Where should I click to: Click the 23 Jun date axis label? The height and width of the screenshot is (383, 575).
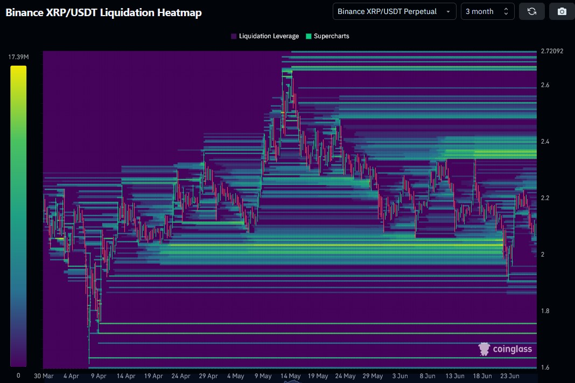[x=510, y=376]
